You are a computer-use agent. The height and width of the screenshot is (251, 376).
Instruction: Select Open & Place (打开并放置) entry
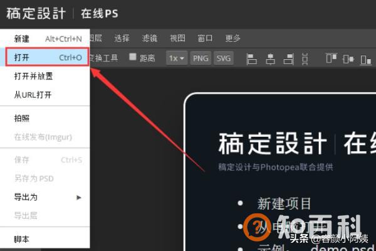point(44,76)
